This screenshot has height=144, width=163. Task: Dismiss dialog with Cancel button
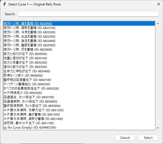tap(125, 138)
